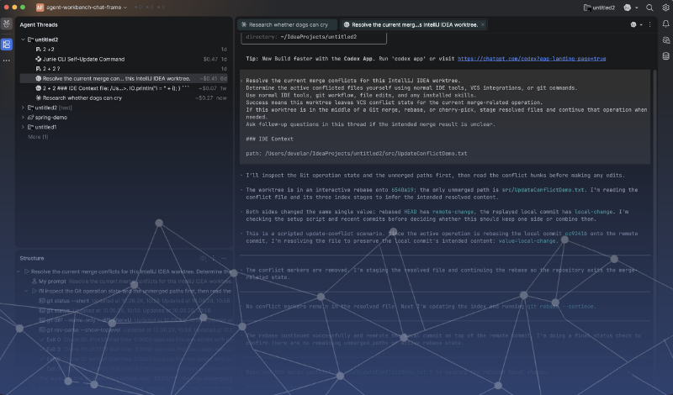The height and width of the screenshot is (395, 673).
Task: Click the src/UpdateConflictDemo.txt file link
Action: [x=543, y=190]
